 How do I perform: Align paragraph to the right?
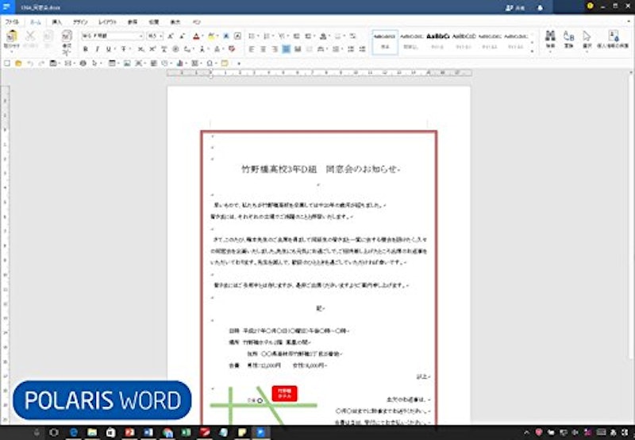click(x=275, y=49)
